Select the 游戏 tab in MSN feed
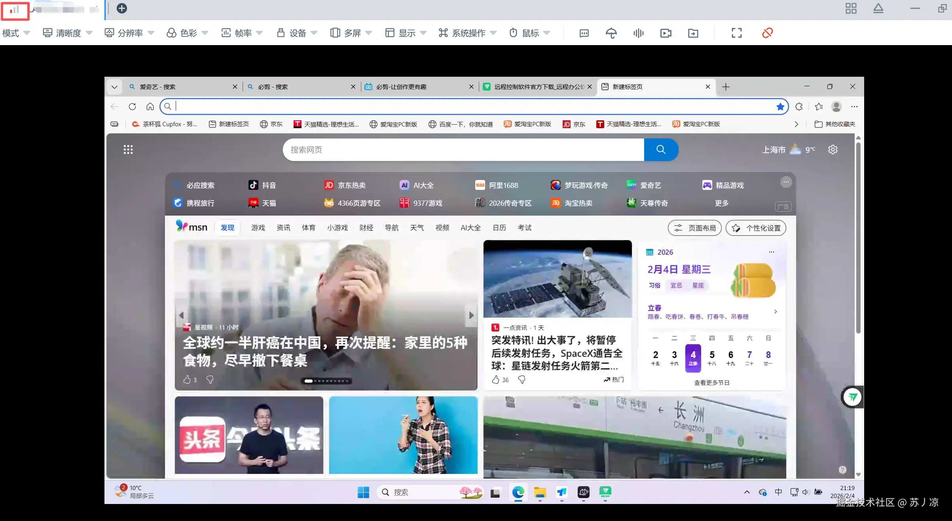The height and width of the screenshot is (521, 952). click(258, 228)
